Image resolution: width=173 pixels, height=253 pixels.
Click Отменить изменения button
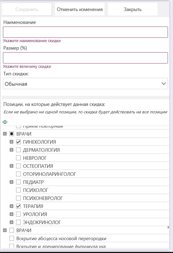80,9
